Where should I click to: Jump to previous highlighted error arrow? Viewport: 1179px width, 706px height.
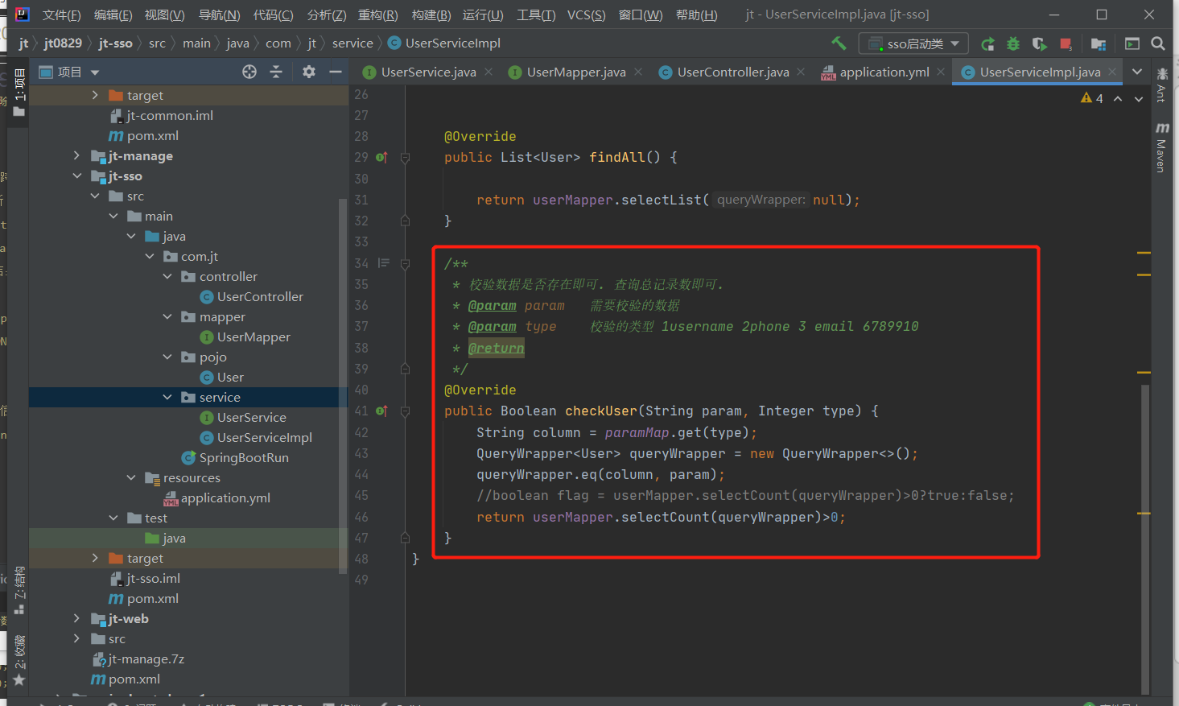1118,98
